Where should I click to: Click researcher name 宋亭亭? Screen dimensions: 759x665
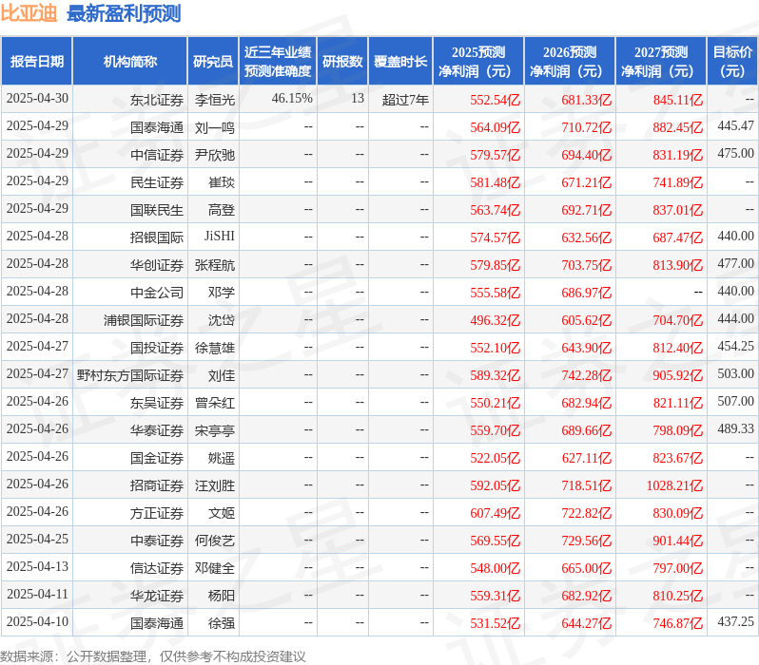215,431
